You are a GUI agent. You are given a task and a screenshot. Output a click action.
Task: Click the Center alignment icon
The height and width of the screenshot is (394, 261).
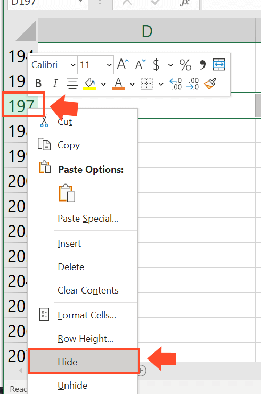[x=72, y=83]
